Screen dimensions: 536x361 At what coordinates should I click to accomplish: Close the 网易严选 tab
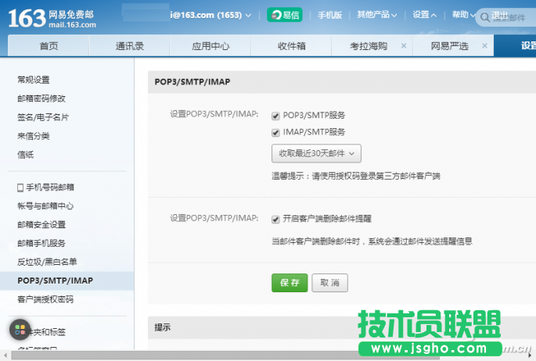click(484, 46)
